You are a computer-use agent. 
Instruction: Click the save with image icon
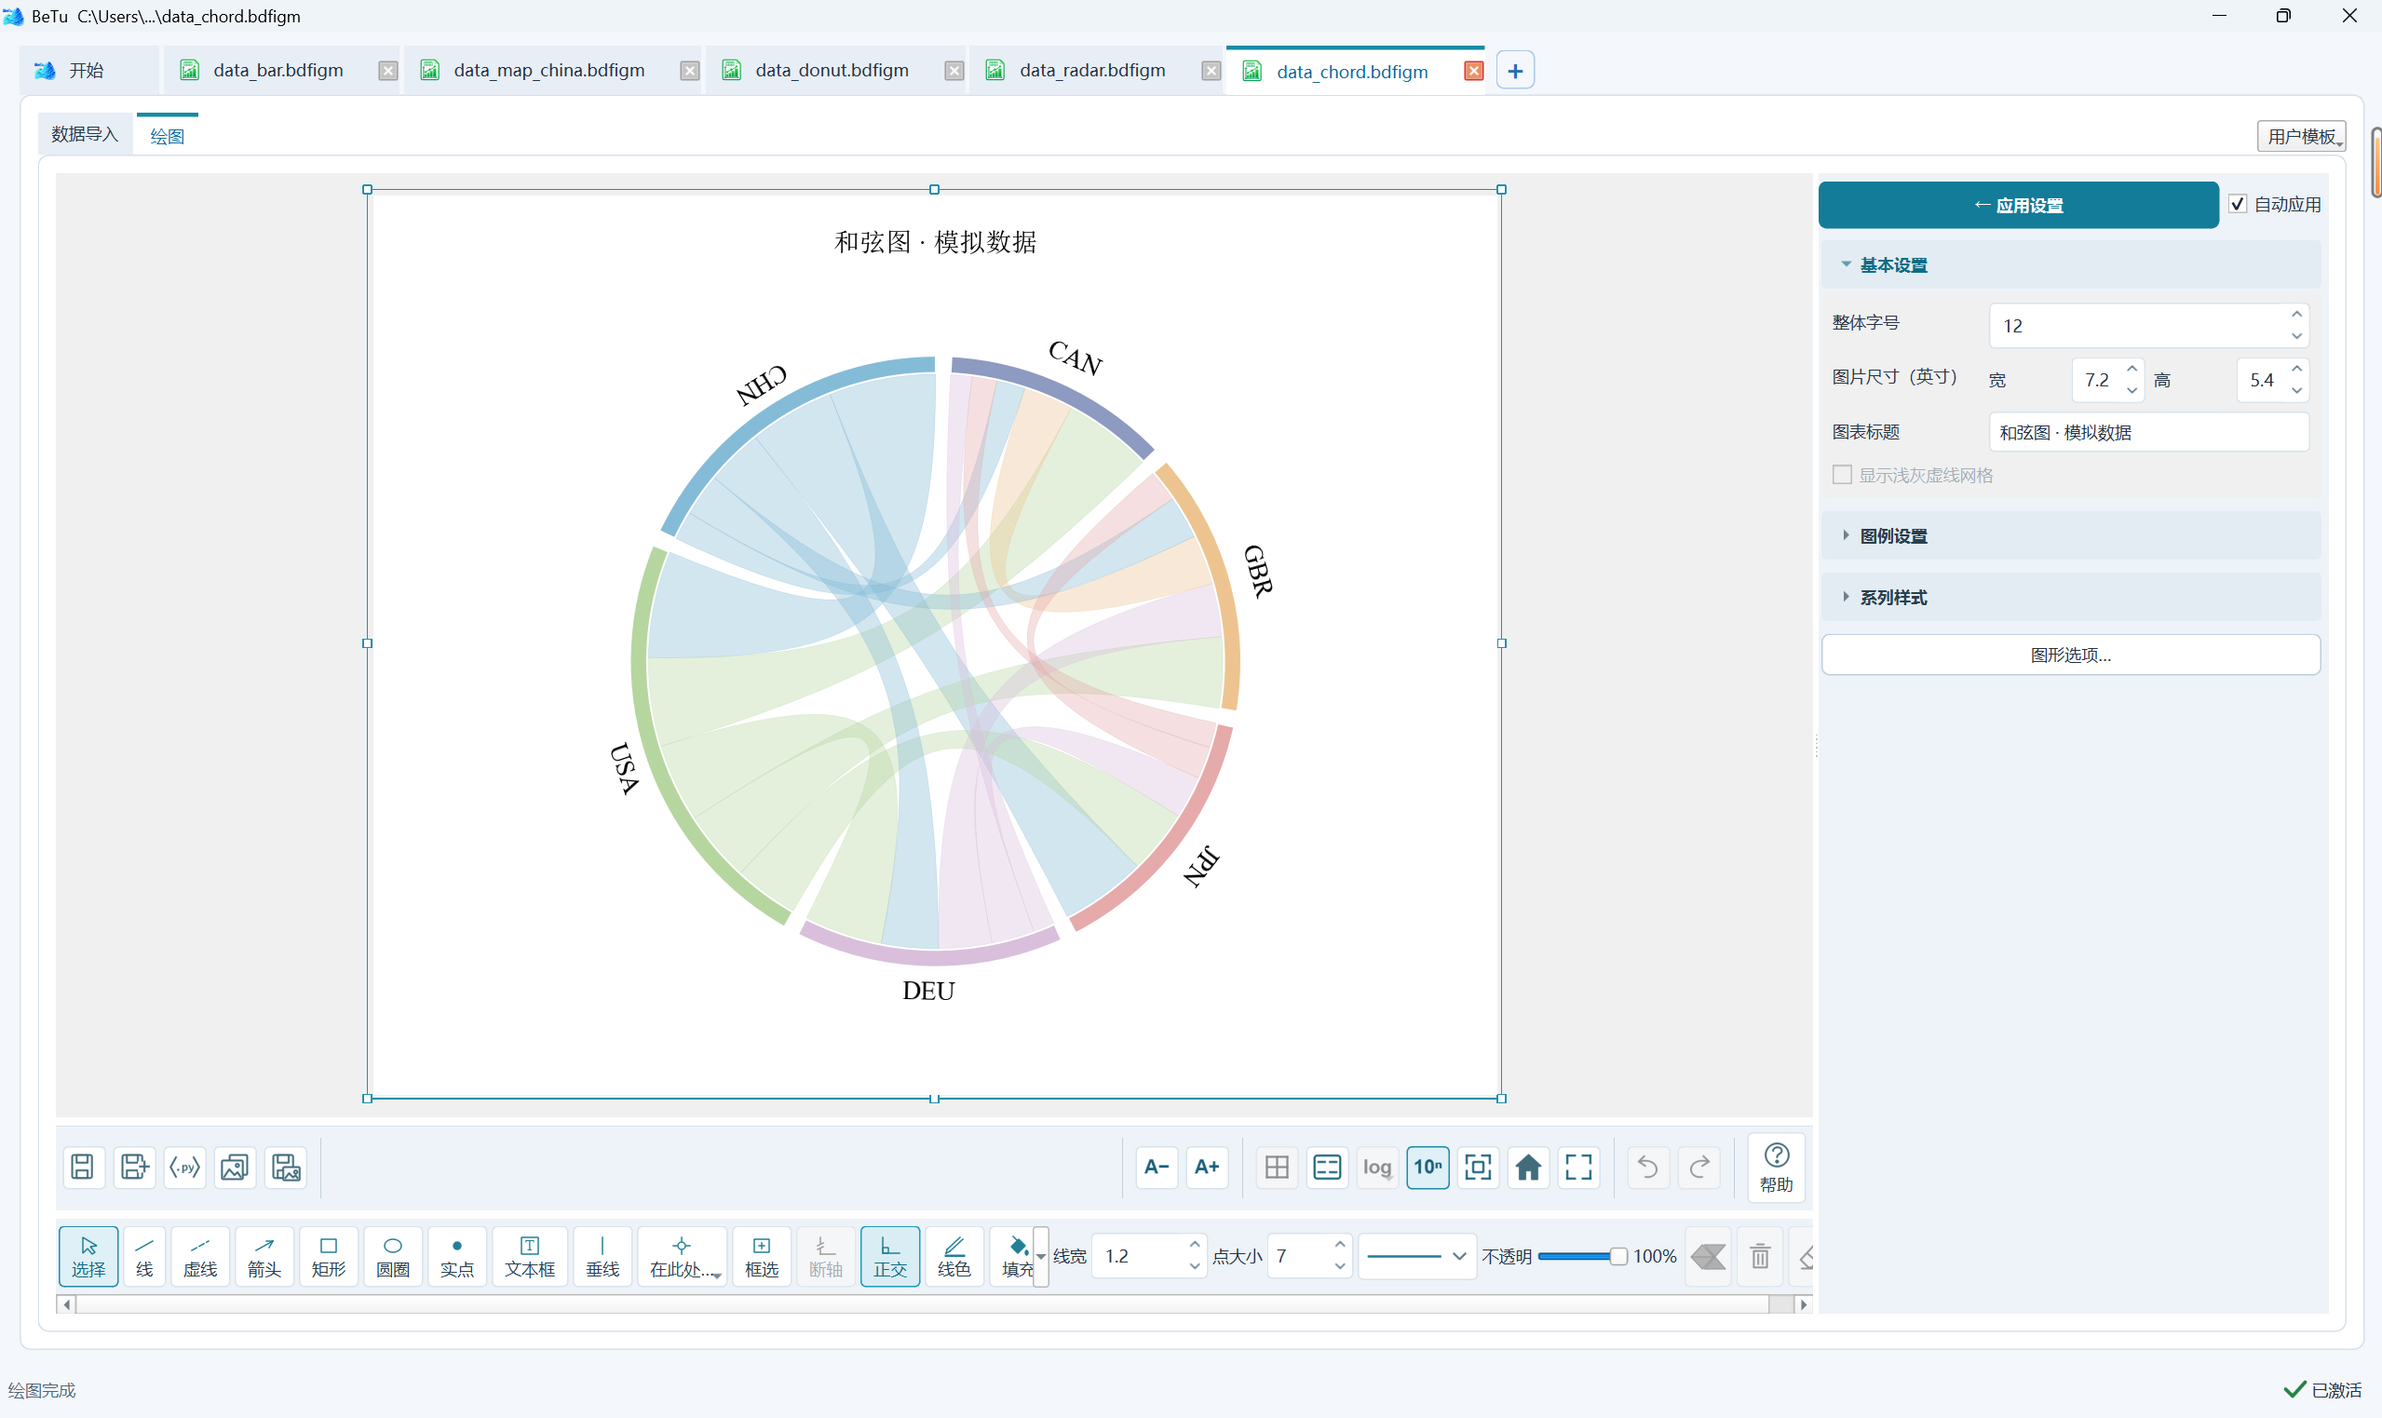(286, 1167)
